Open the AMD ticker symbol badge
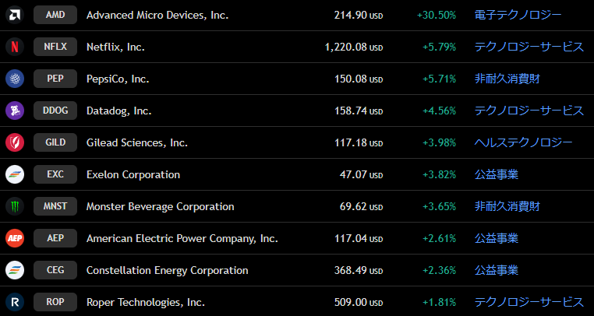This screenshot has height=316, width=594. pos(55,15)
